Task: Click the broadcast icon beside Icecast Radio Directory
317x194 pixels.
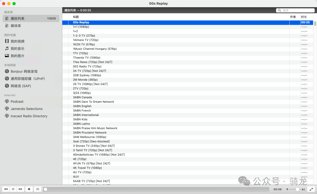Action: [x=7, y=116]
